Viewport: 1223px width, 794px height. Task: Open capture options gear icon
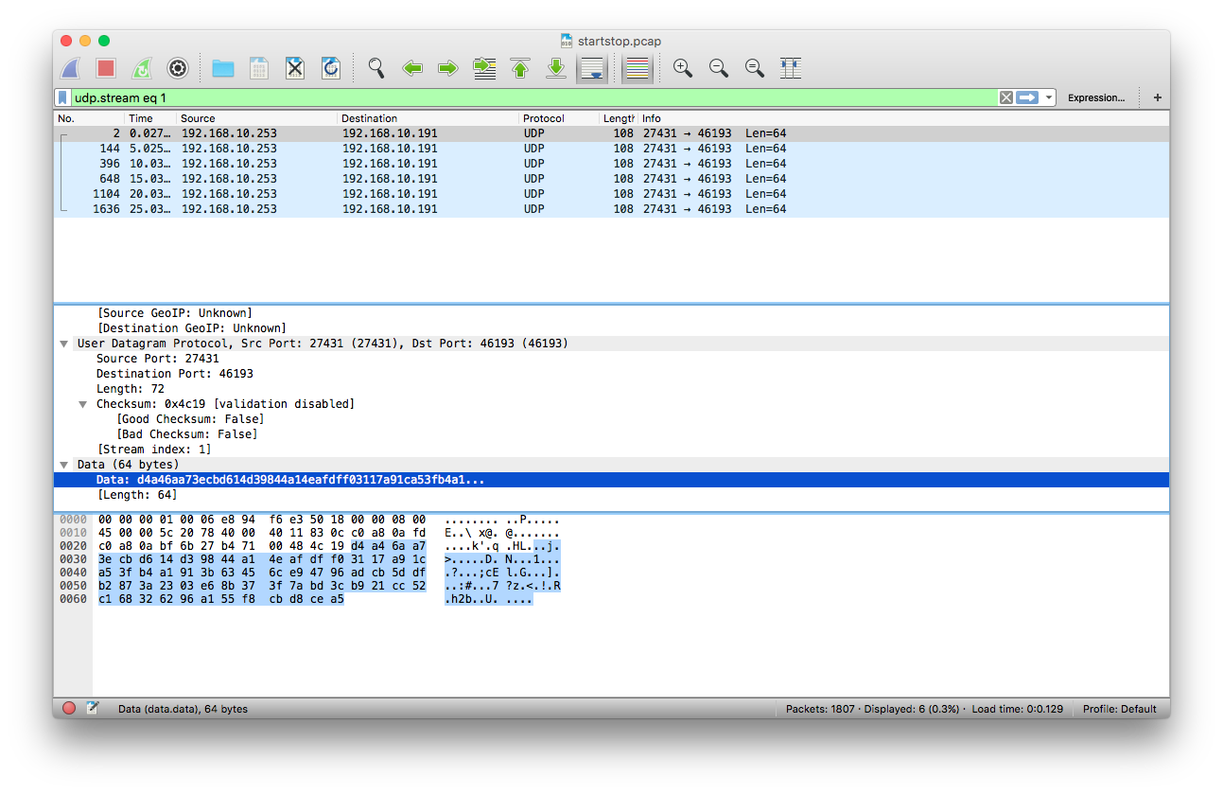pyautogui.click(x=178, y=68)
